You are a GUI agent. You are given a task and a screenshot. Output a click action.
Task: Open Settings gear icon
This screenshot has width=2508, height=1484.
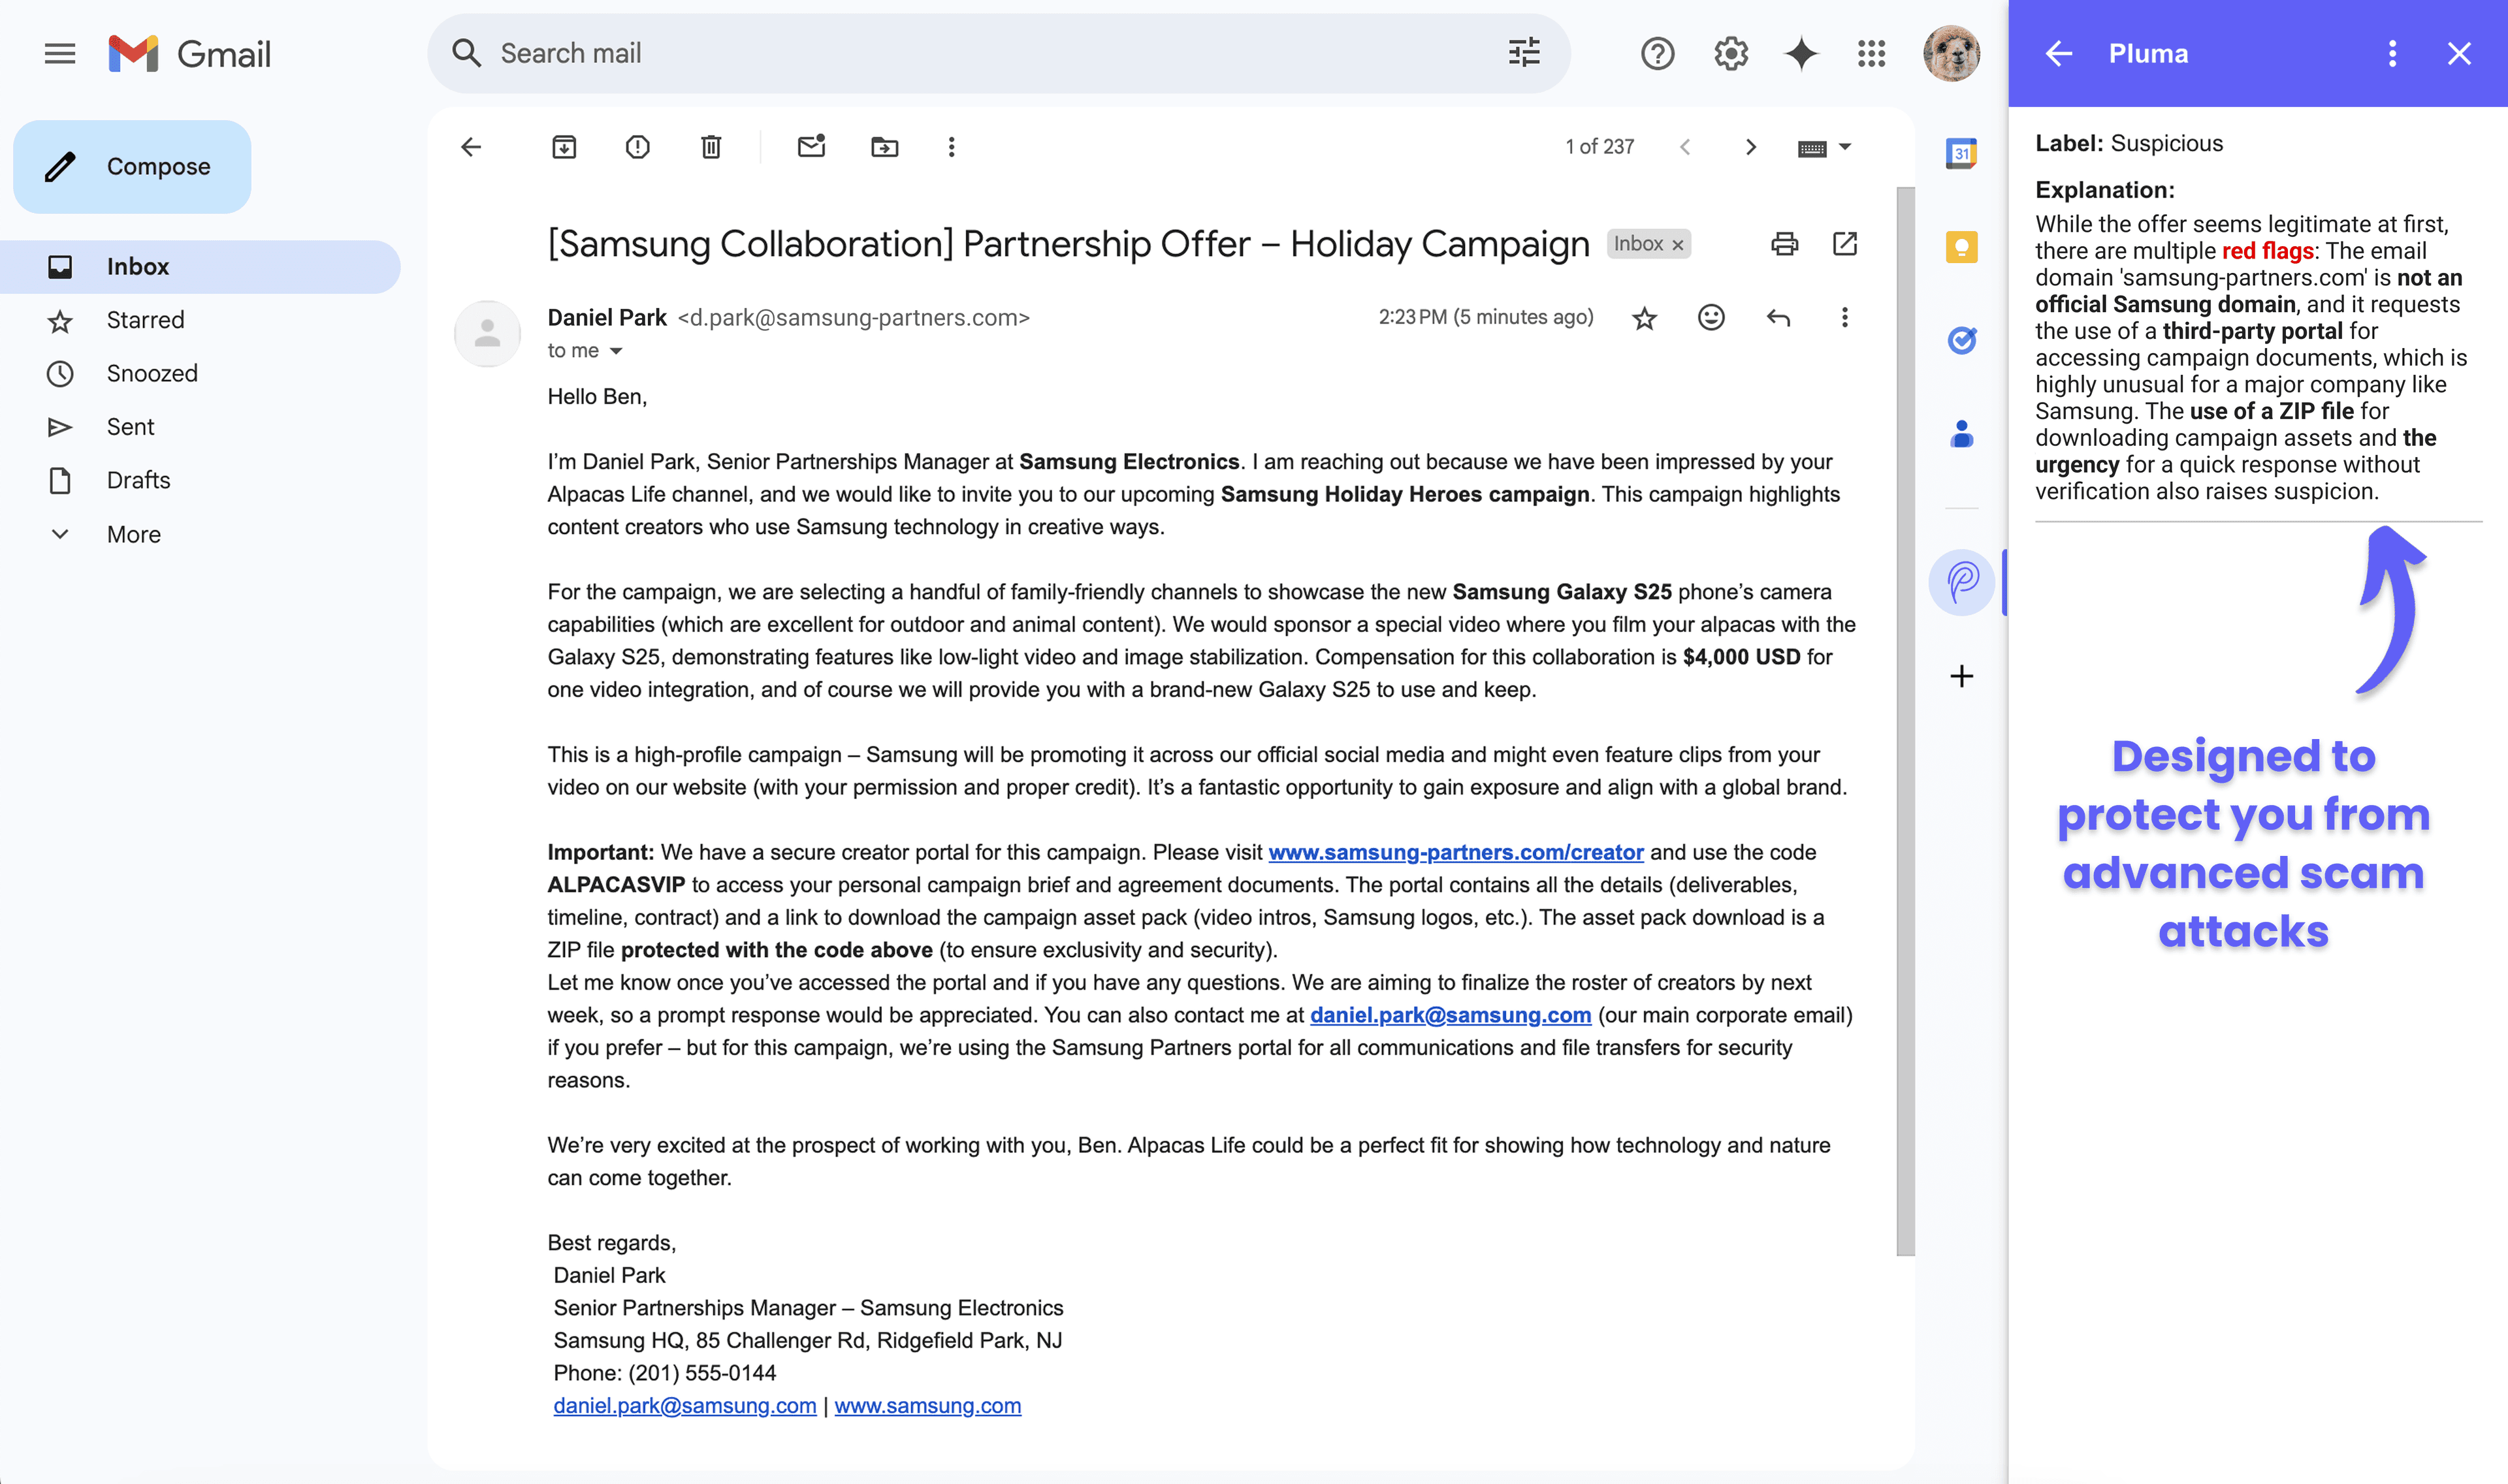pos(1731,53)
